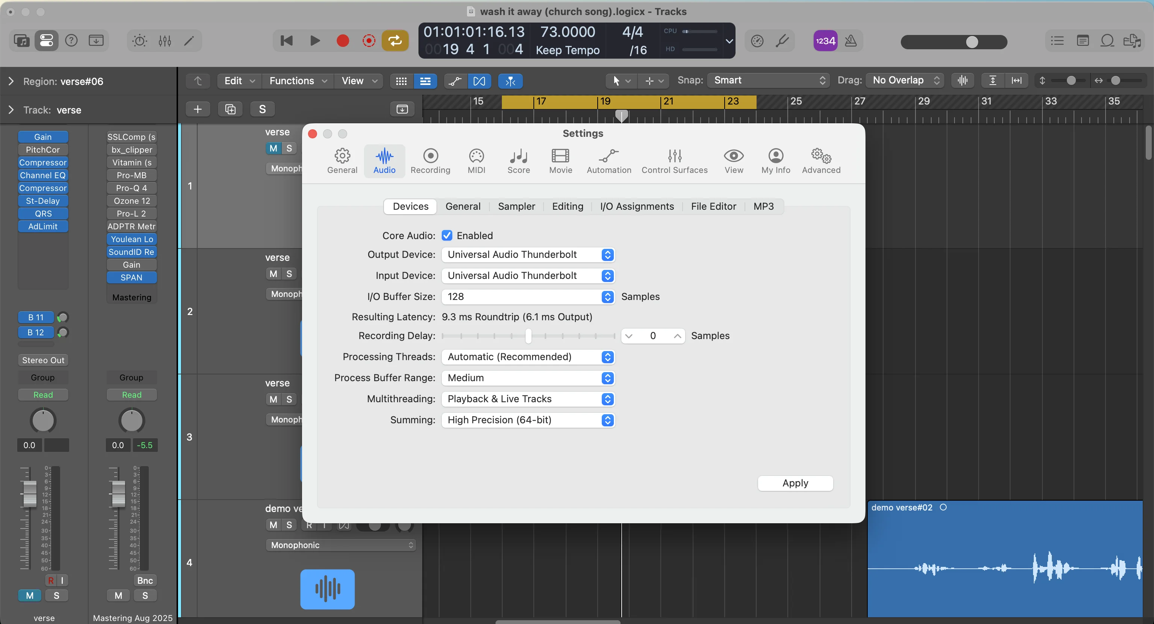Viewport: 1154px width, 624px height.
Task: Open the Recording settings pane
Action: pyautogui.click(x=430, y=161)
